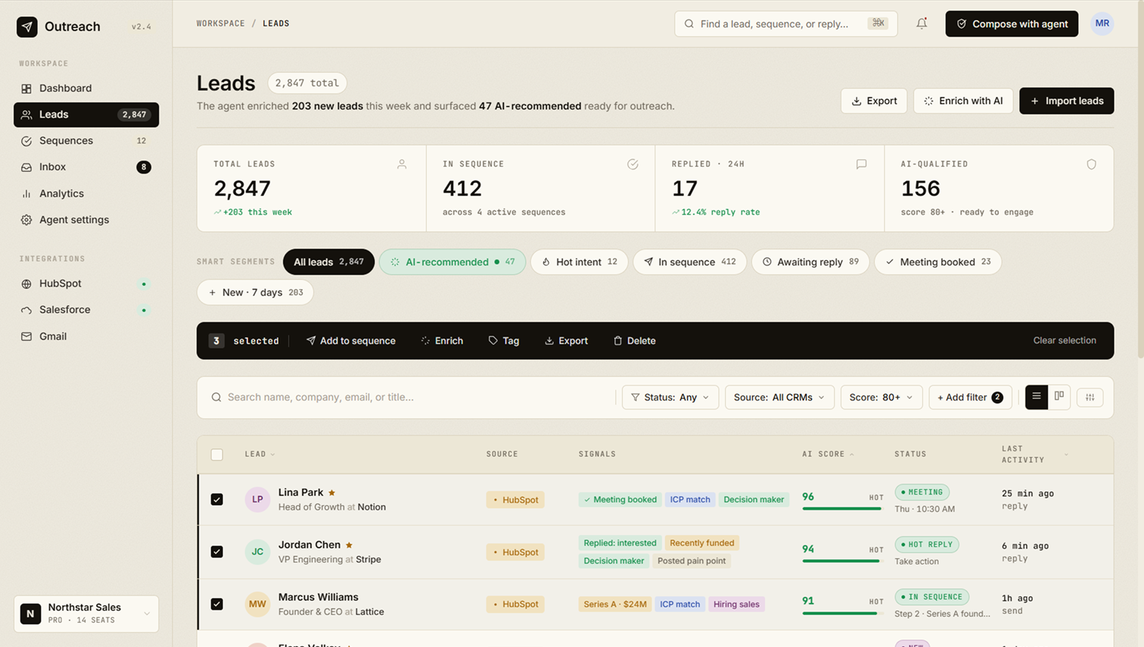Delete the selected leads

point(635,341)
